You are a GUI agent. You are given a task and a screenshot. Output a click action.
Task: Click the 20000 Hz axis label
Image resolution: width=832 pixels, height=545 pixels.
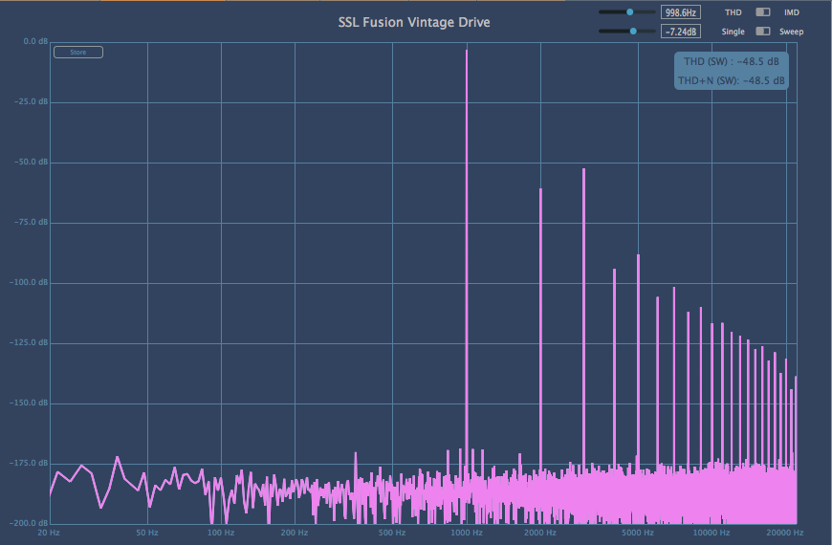tap(785, 533)
